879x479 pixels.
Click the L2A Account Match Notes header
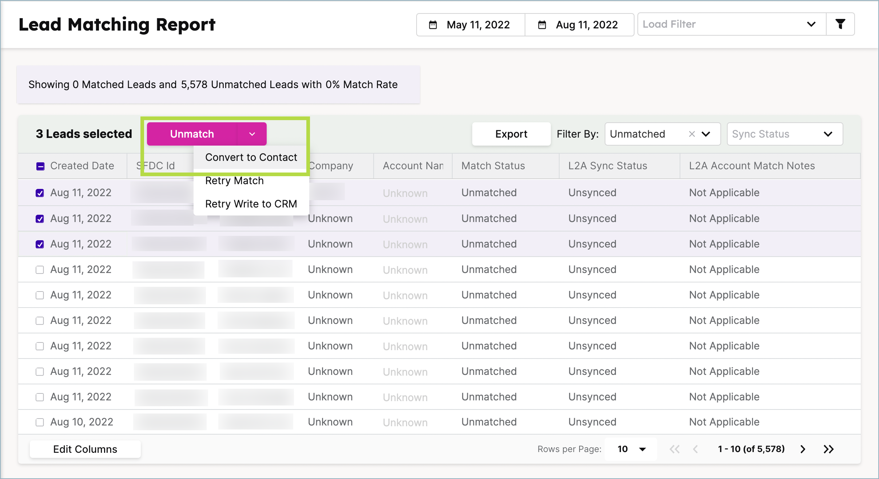click(x=752, y=166)
